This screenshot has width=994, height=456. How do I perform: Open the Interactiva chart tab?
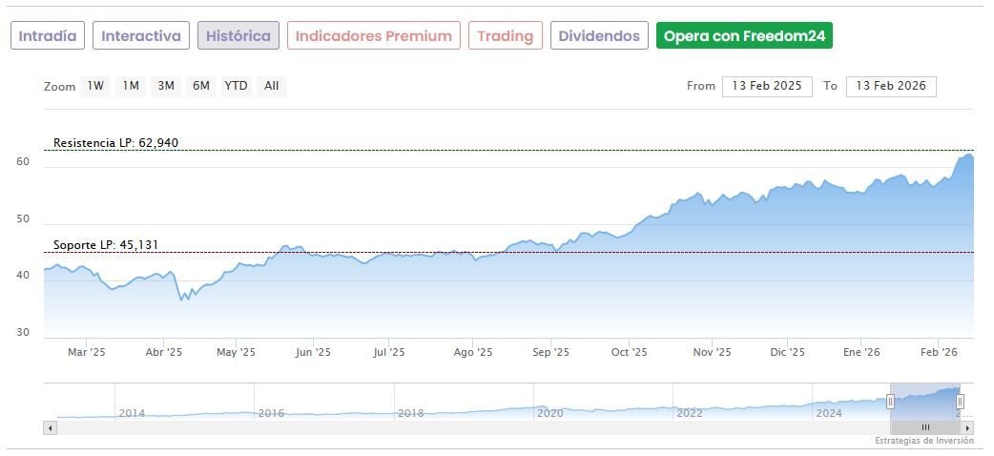[x=141, y=36]
